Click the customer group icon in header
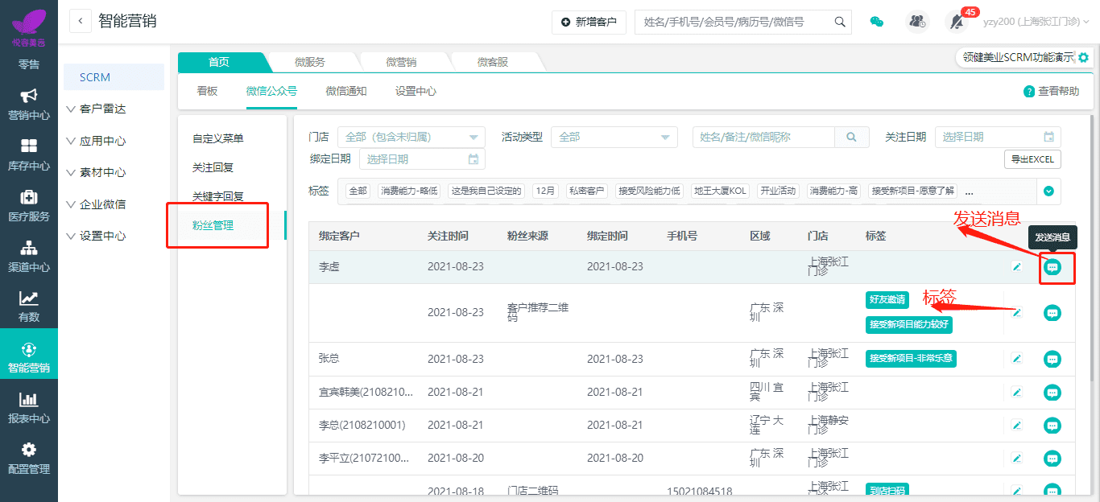The image size is (1100, 502). point(917,22)
